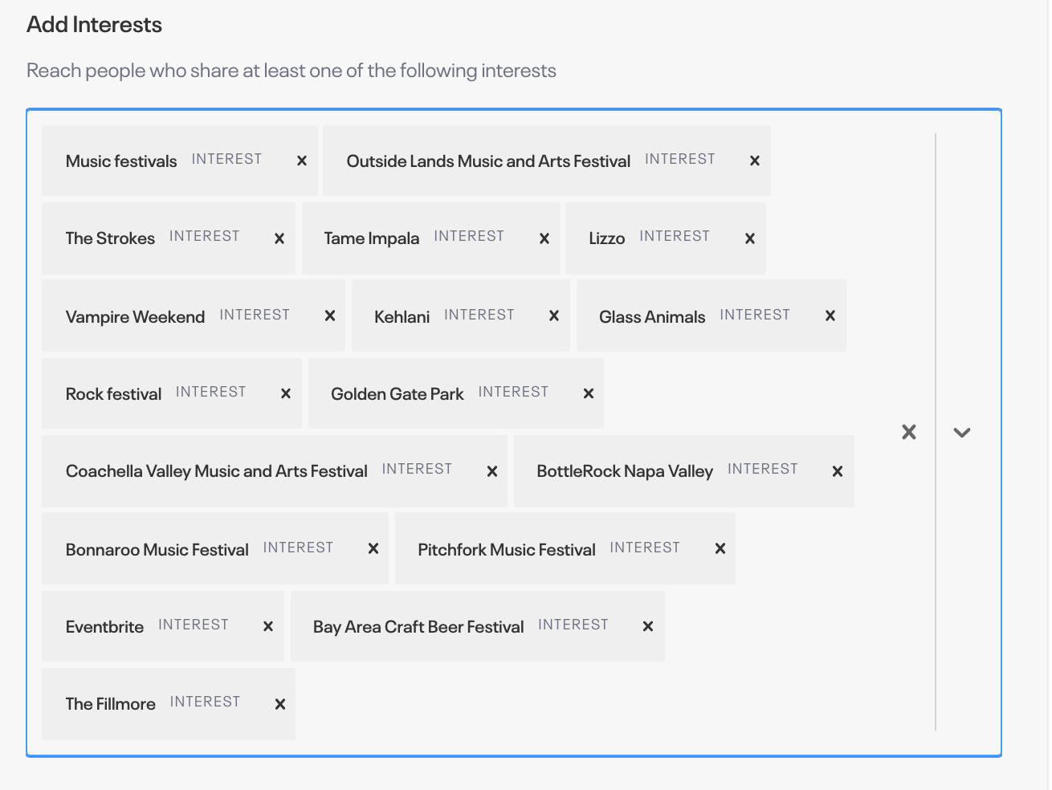The image size is (1052, 790).
Task: Remove The Fillmore interest tag
Action: pos(280,704)
